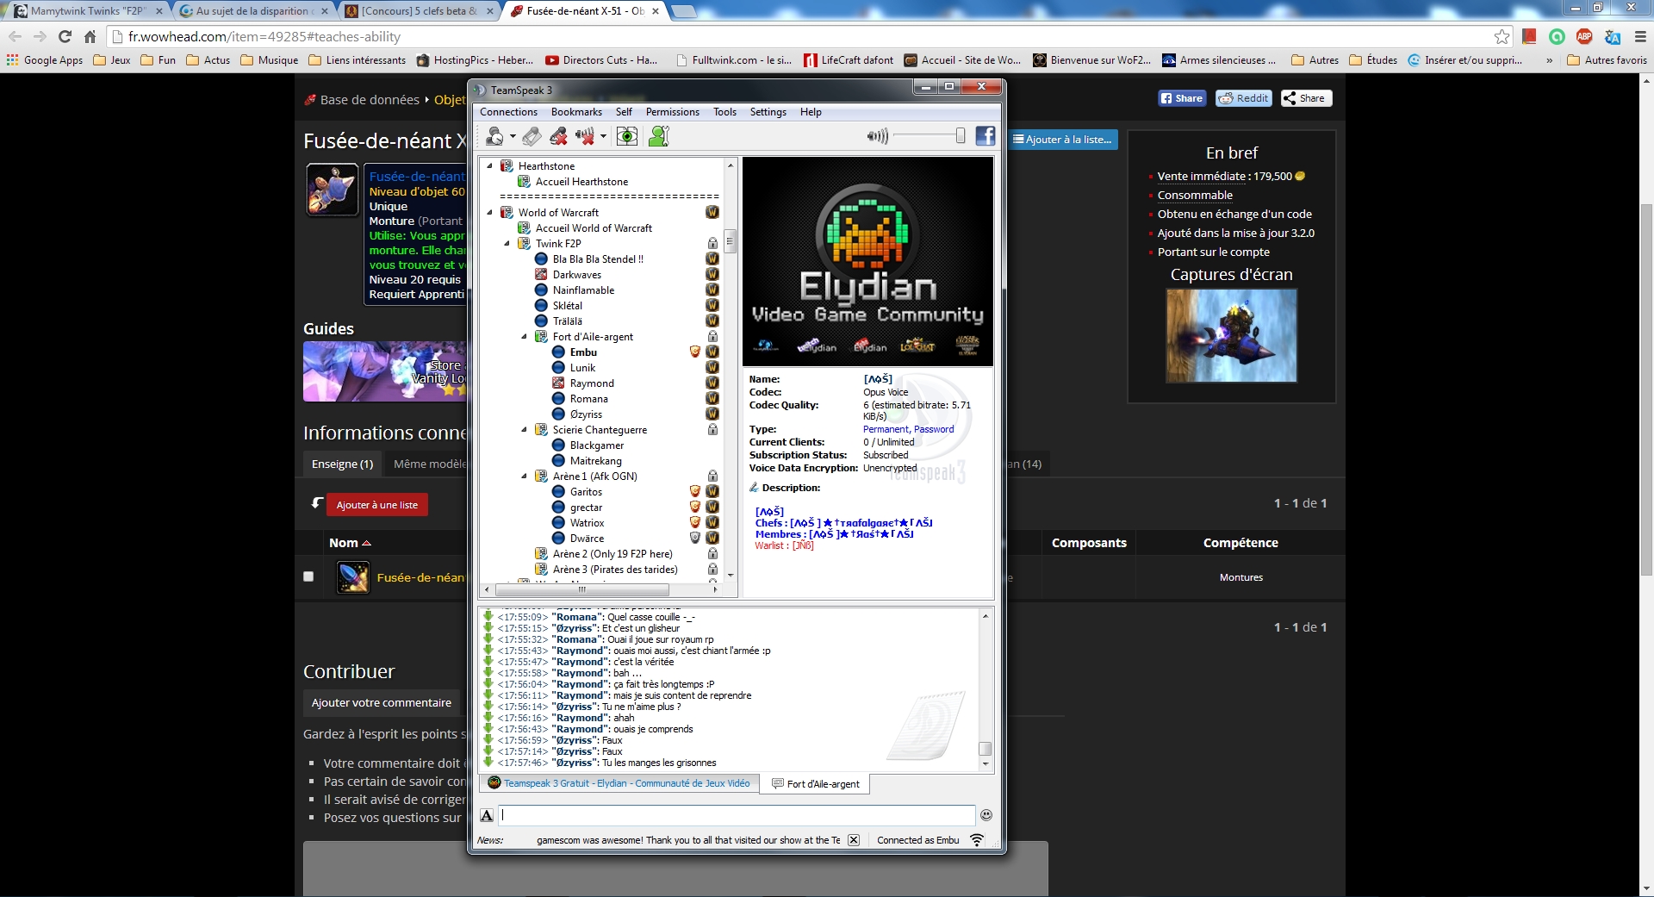Image resolution: width=1654 pixels, height=897 pixels.
Task: Click the shield badge icon beside Garitos
Action: (x=695, y=492)
